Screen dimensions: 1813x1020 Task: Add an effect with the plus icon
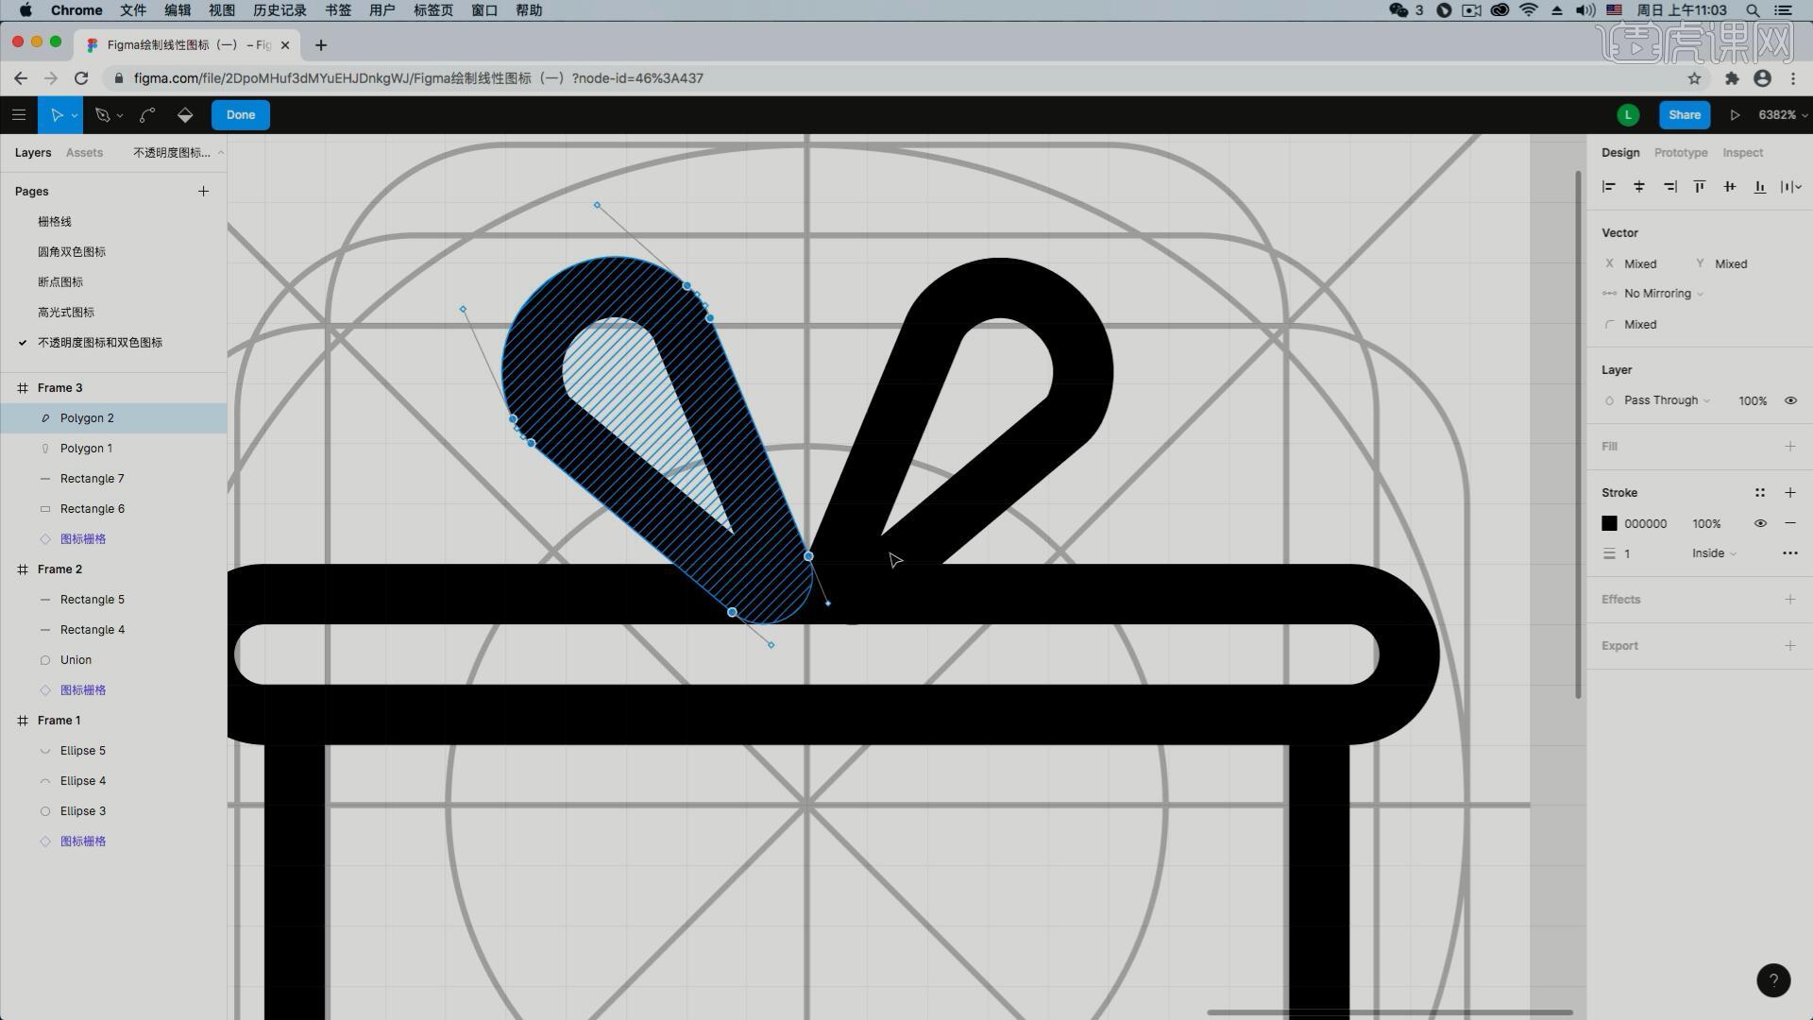tap(1790, 600)
